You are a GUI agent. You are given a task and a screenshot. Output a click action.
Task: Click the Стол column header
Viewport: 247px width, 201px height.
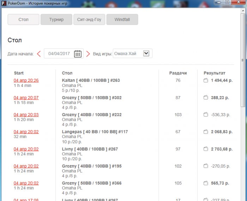(x=67, y=73)
